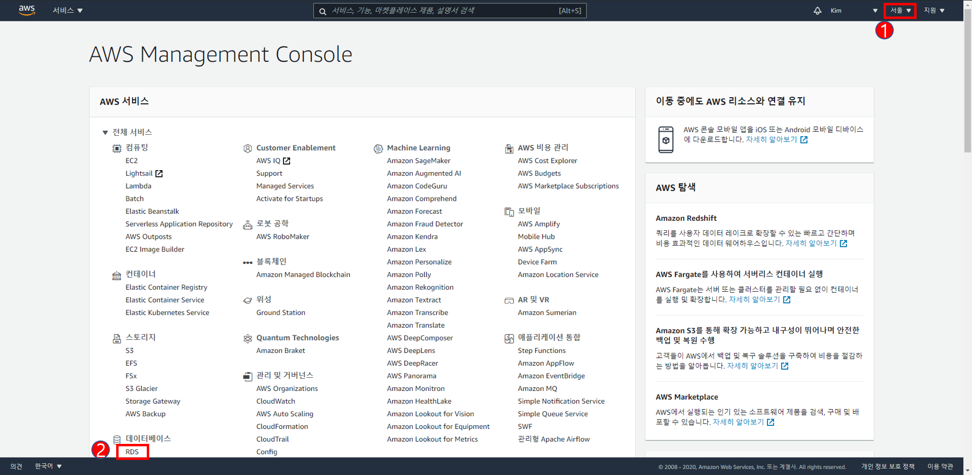The image size is (972, 475).
Task: Open the EC2 service link
Action: click(132, 161)
